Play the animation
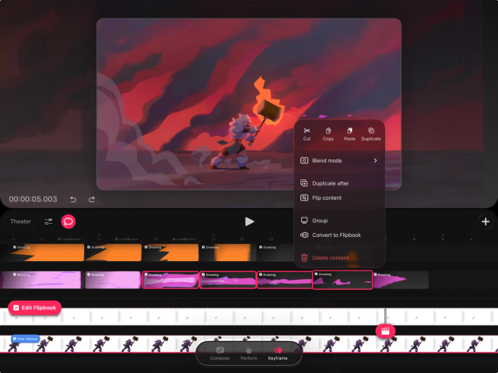Viewport: 498px width, 373px height. (249, 221)
